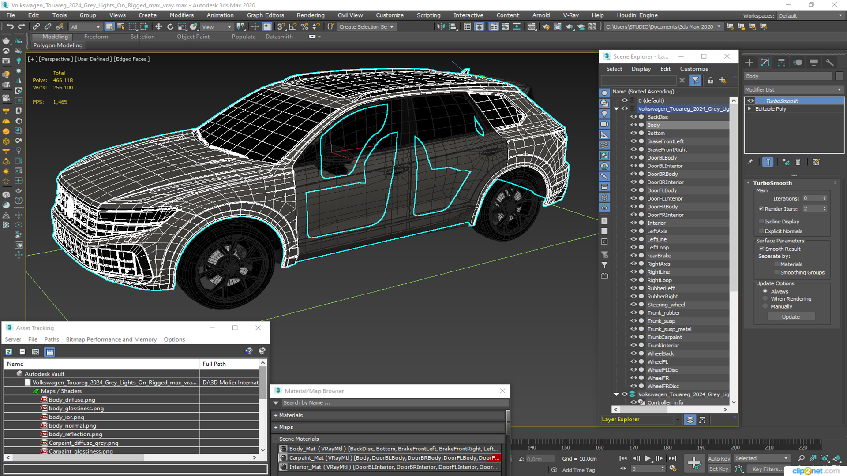This screenshot has height=476, width=847.
Task: Click the Update button in TurboSmooth
Action: tap(791, 317)
